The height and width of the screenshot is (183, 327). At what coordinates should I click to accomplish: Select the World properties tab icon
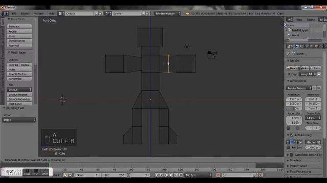pos(312,46)
